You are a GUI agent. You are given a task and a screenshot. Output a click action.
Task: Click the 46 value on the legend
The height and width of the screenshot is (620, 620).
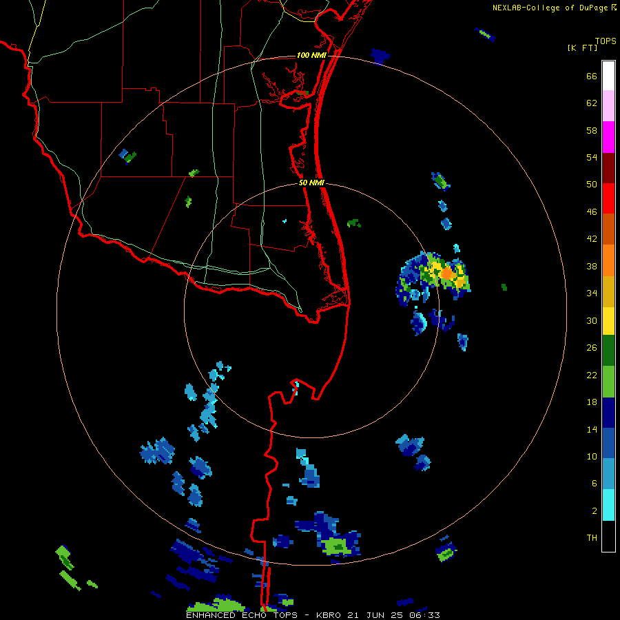click(x=592, y=212)
